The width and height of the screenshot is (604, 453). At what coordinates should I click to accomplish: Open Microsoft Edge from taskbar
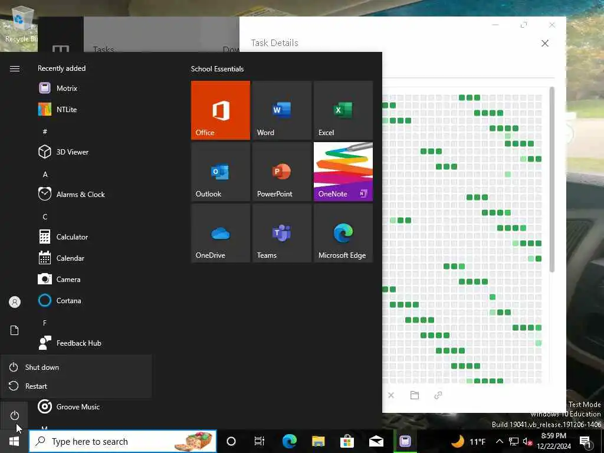click(289, 441)
